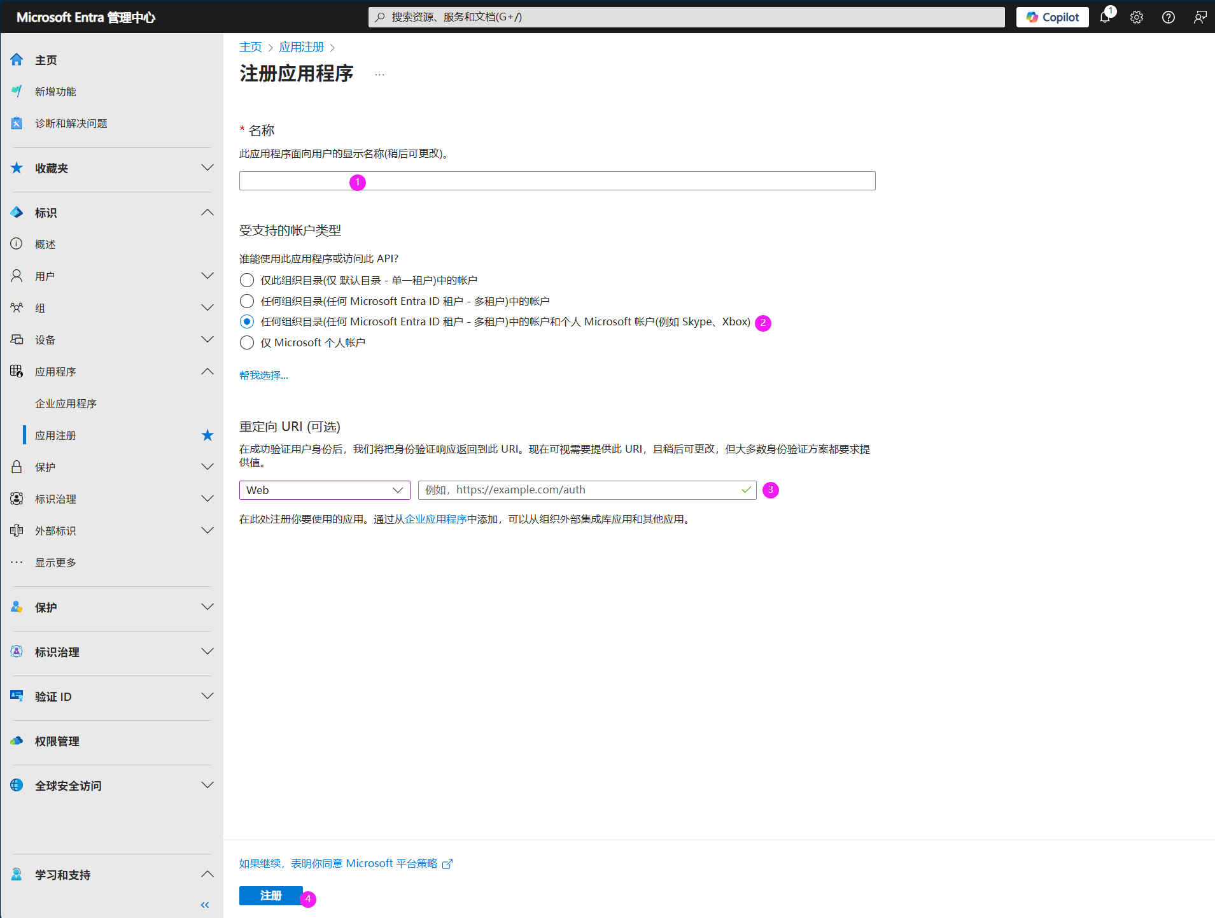The width and height of the screenshot is (1215, 918).
Task: Click the 收藏夹 star icon in sidebar
Action: point(17,168)
